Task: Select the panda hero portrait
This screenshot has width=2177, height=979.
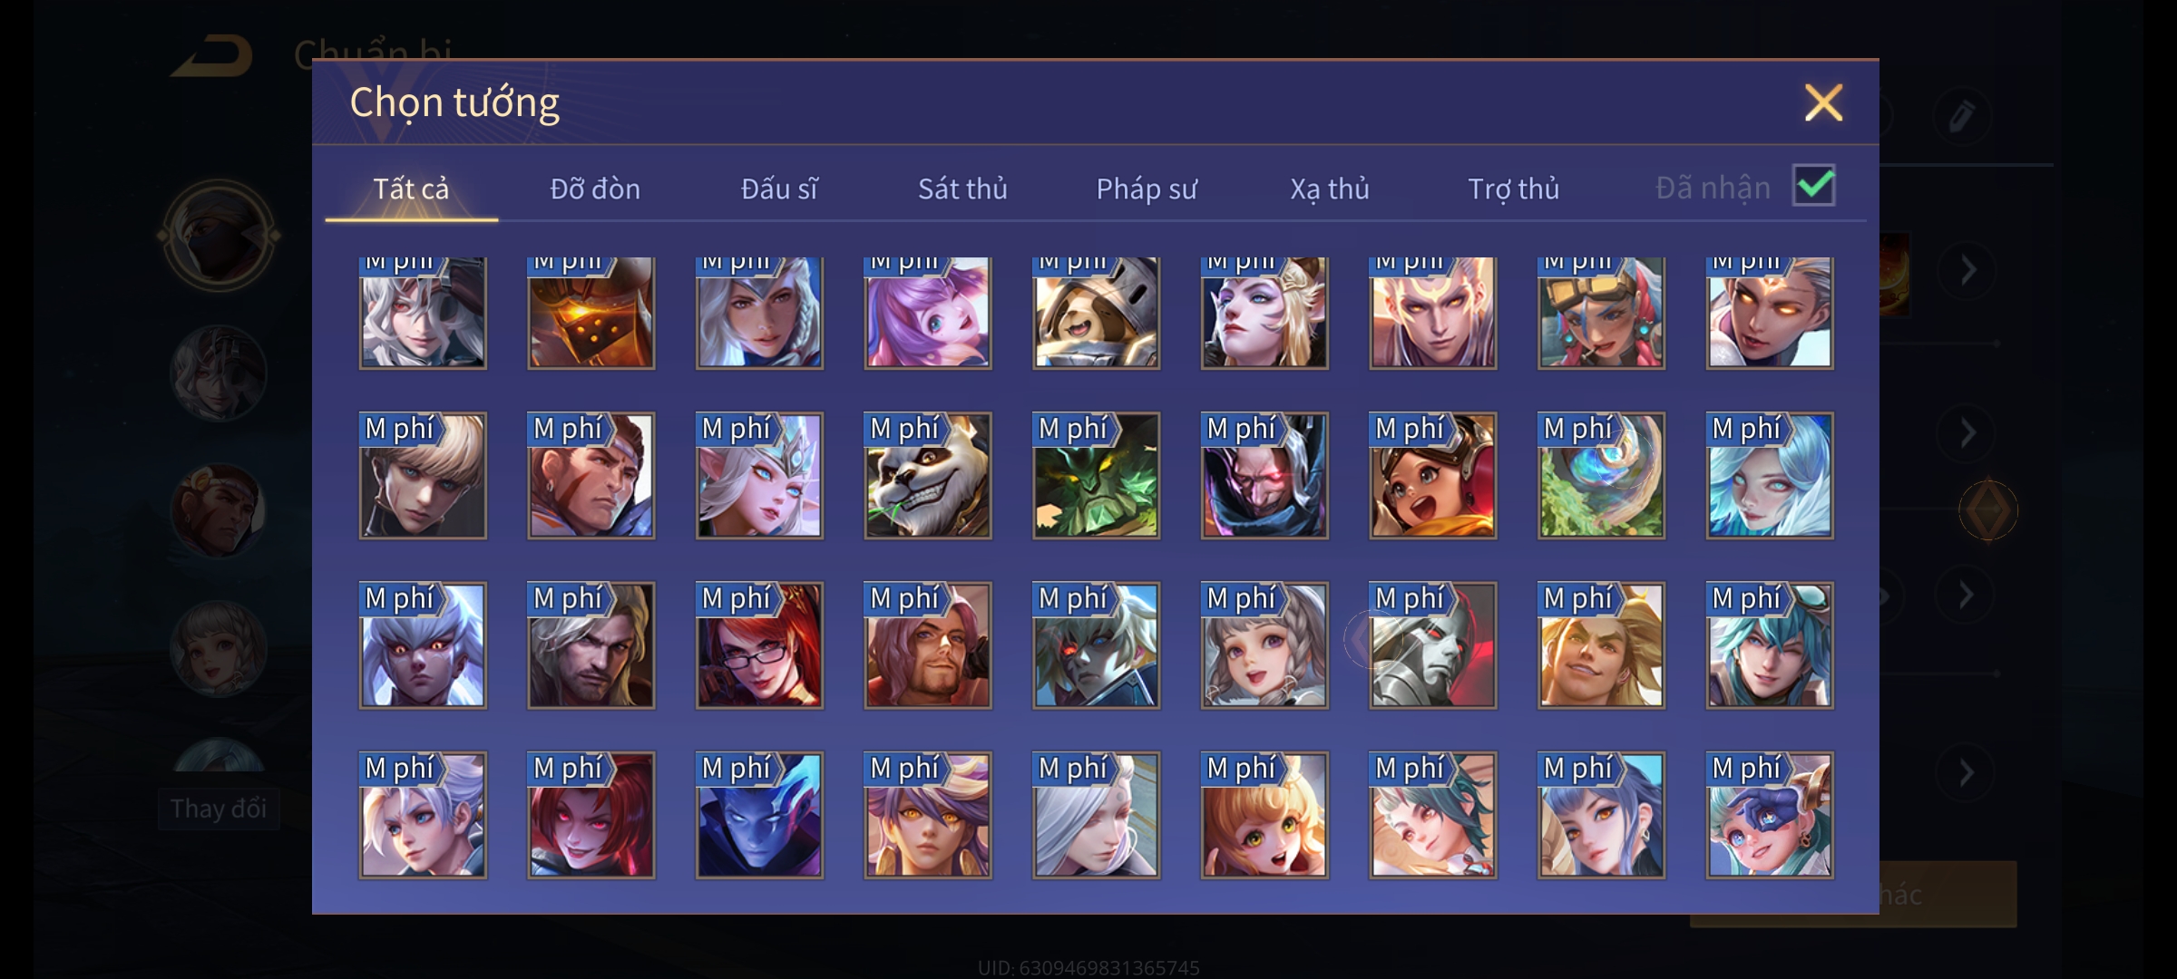Action: (x=927, y=476)
